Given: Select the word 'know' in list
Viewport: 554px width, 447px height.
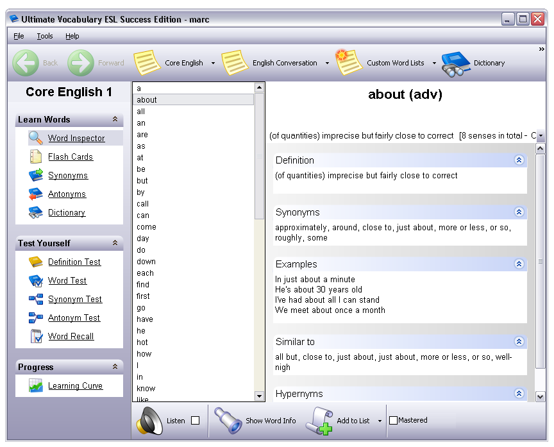Looking at the screenshot, I should pos(194,389).
